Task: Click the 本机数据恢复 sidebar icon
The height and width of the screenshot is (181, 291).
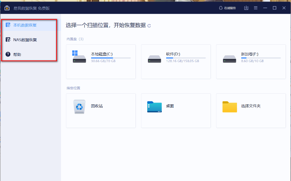Action: [8, 25]
